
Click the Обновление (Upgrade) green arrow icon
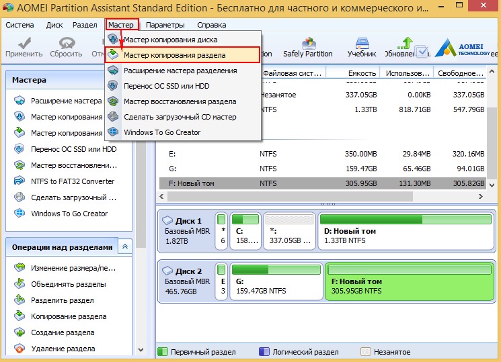pyautogui.click(x=405, y=43)
